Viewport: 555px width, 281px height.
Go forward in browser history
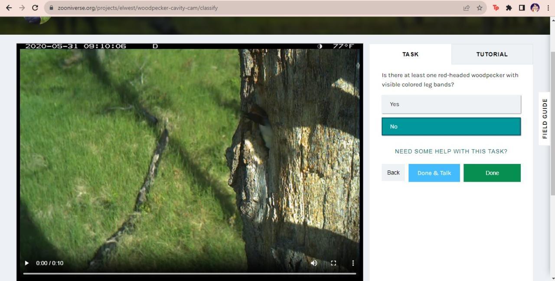[22, 8]
